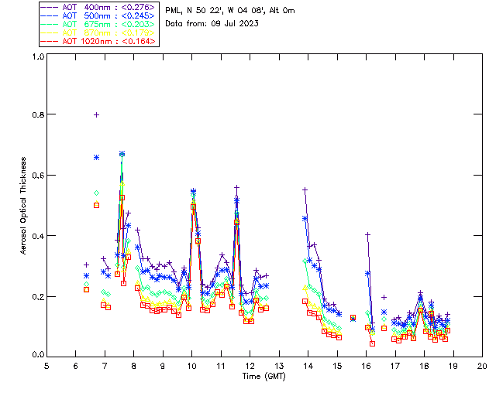Click the x-axis label 20
The width and height of the screenshot is (496, 396).
coord(482,366)
